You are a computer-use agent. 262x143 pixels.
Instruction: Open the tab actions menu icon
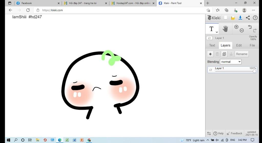pos(10,3)
